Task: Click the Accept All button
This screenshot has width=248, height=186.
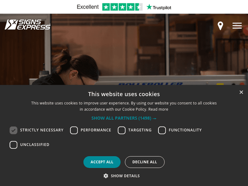Action: coord(102,162)
